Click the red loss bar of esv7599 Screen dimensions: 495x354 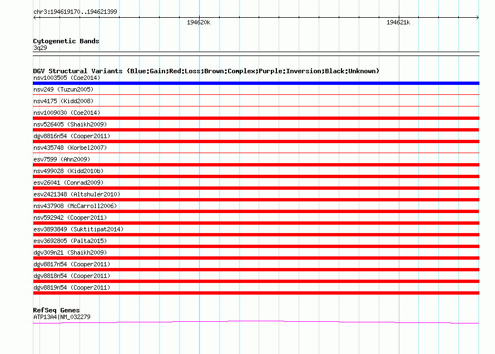click(x=256, y=165)
